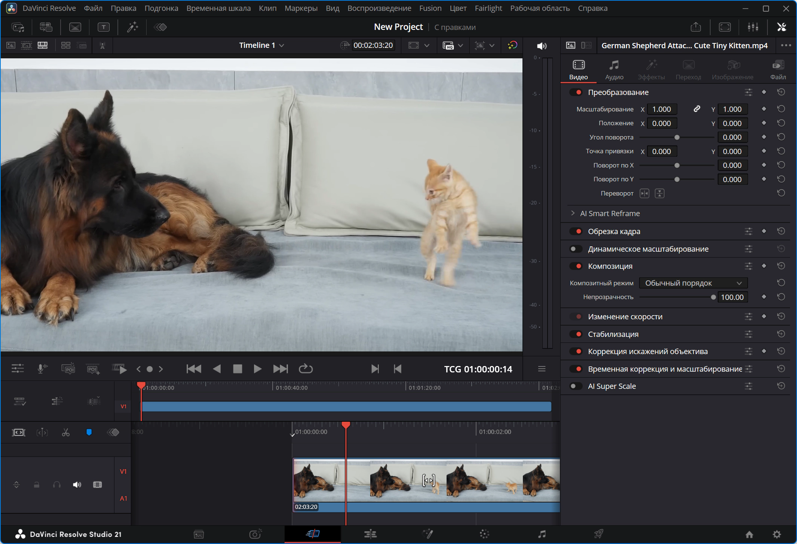Open the Композитный режим dropdown
This screenshot has height=544, width=797.
693,283
